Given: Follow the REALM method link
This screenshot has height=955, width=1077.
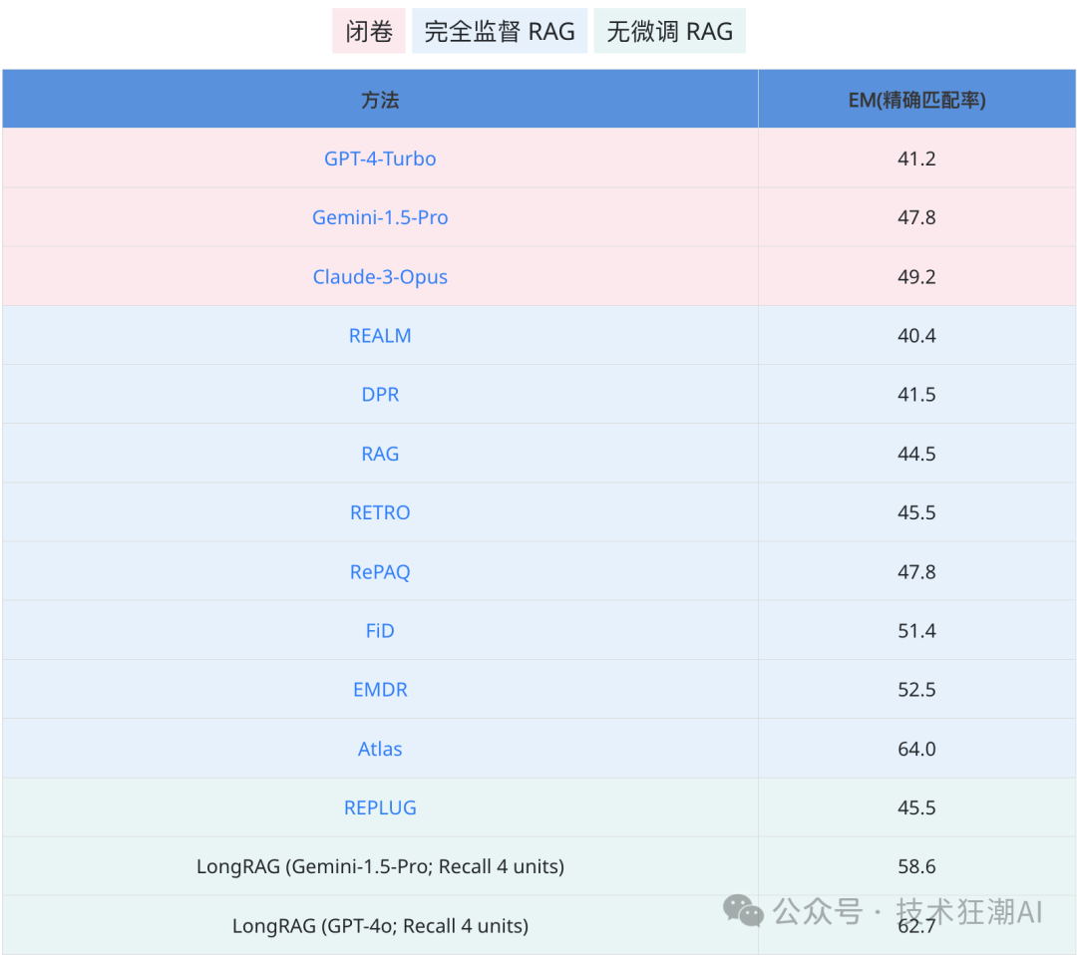Looking at the screenshot, I should [x=380, y=336].
